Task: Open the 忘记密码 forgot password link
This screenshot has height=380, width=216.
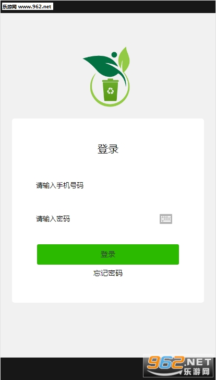Action: 108,273
